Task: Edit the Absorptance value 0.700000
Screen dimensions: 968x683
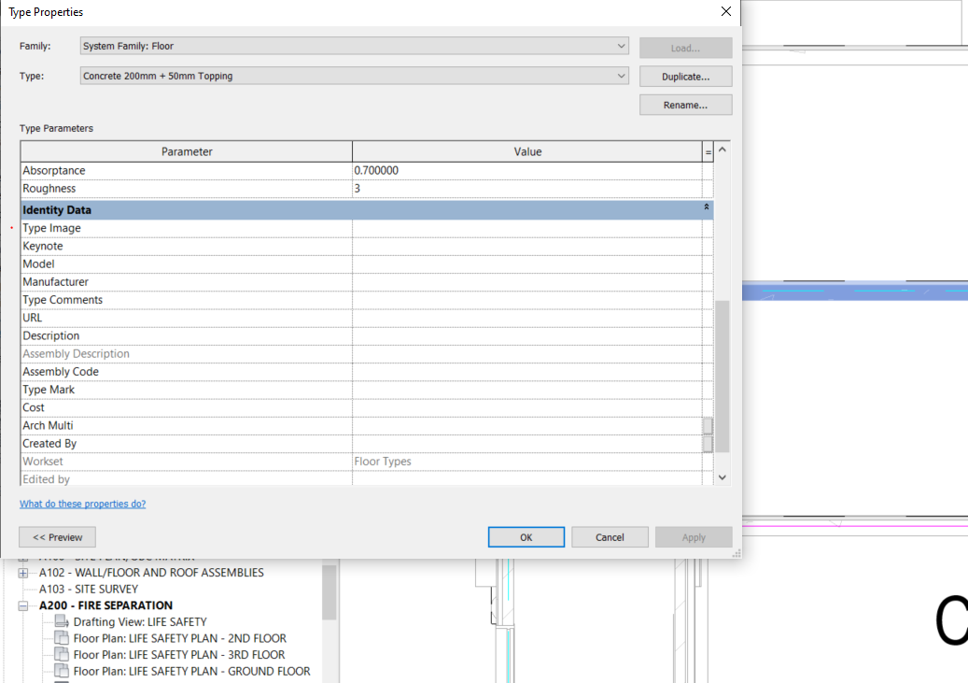Action: 467,170
